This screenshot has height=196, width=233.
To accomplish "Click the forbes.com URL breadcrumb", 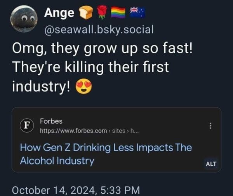I will click(x=73, y=131).
